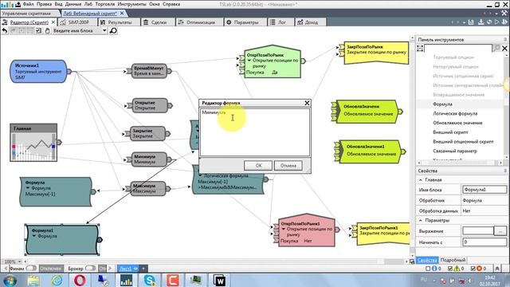Select the gray Максимум block
This screenshot has width=510, height=287.
pyautogui.click(x=148, y=188)
